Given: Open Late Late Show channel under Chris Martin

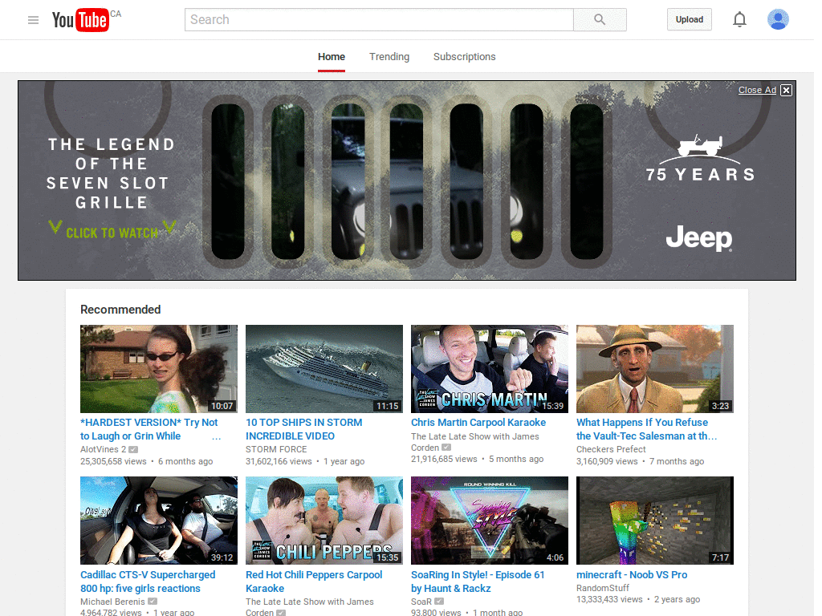Looking at the screenshot, I should [x=475, y=442].
